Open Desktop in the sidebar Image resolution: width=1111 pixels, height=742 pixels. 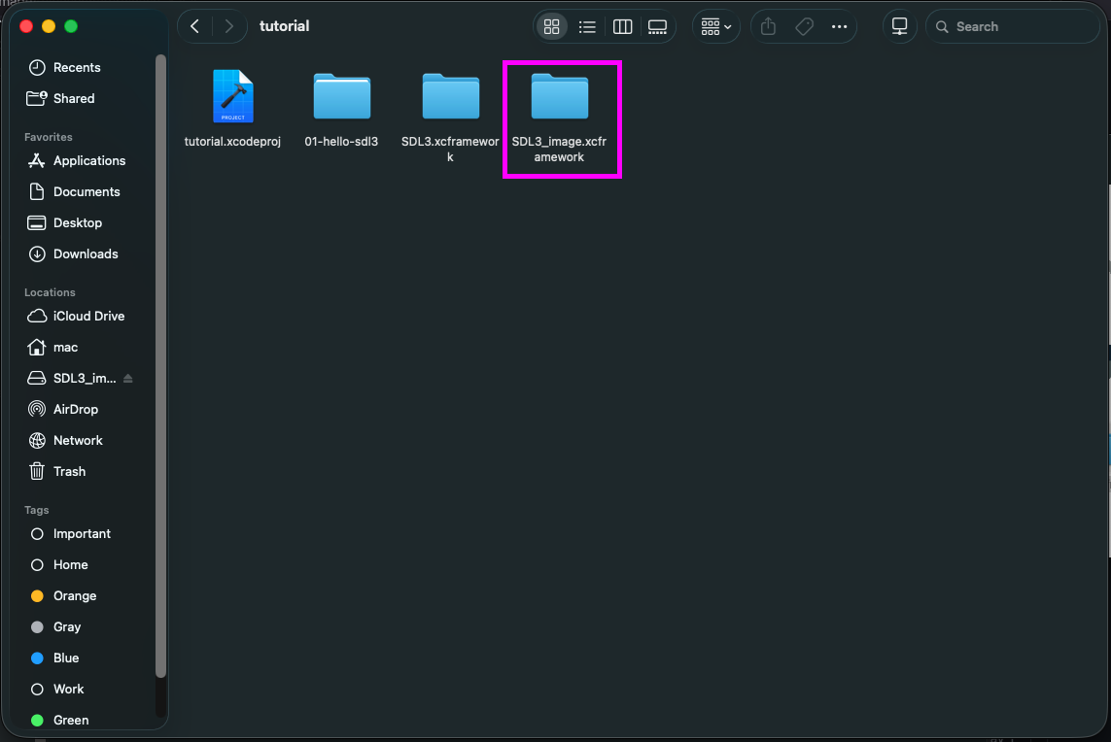77,223
